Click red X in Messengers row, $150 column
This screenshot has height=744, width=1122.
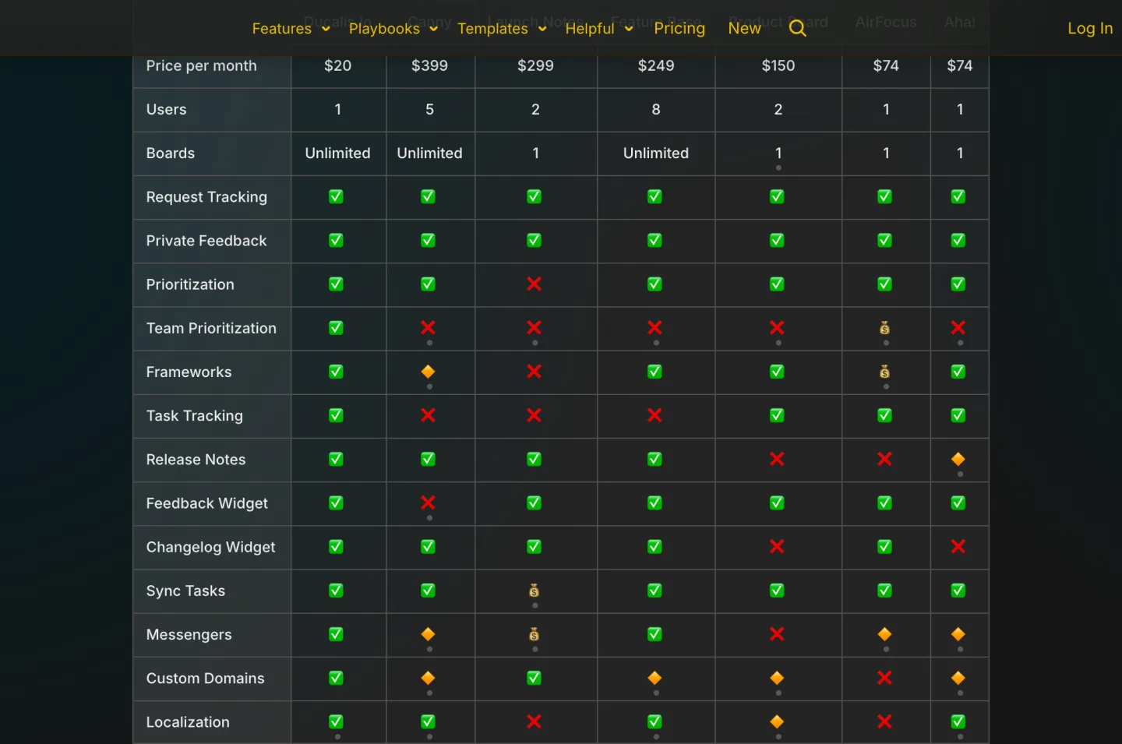point(777,634)
